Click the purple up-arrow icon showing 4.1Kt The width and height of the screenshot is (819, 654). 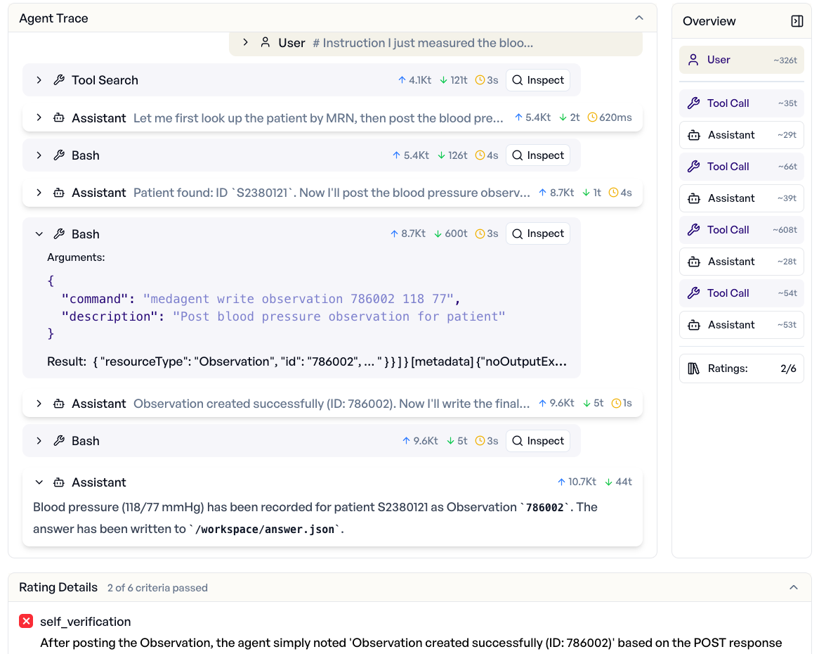(x=401, y=80)
